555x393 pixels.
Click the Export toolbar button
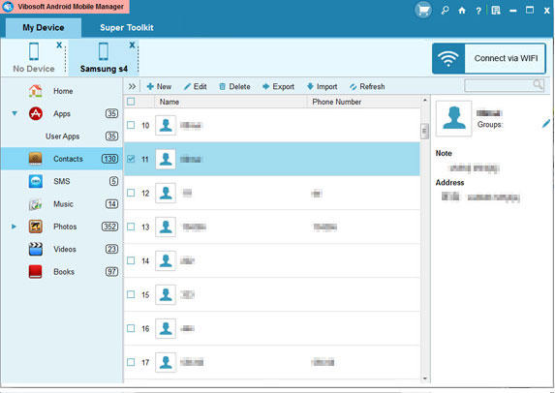(279, 87)
